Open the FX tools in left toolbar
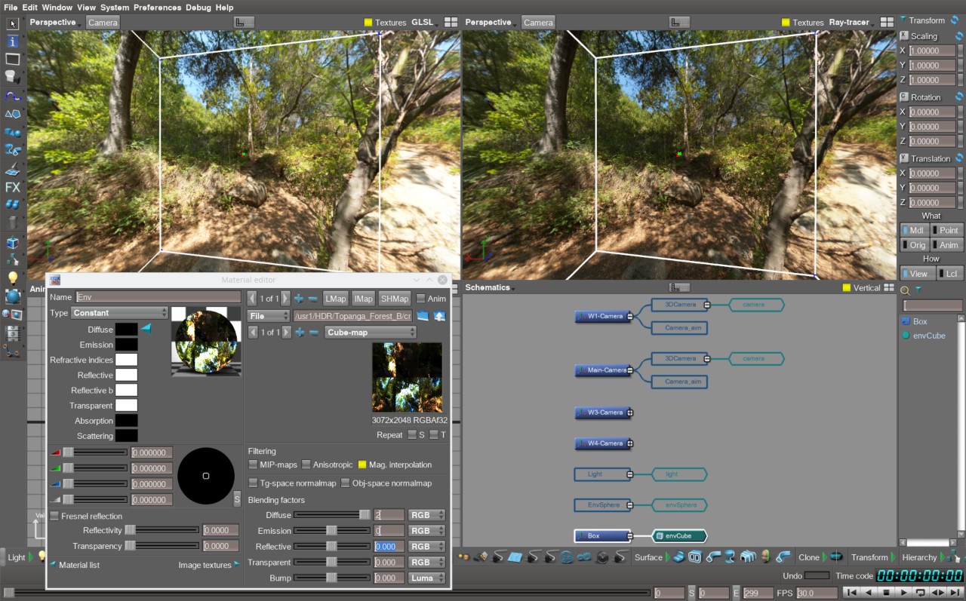Image resolution: width=966 pixels, height=601 pixels. click(x=13, y=187)
